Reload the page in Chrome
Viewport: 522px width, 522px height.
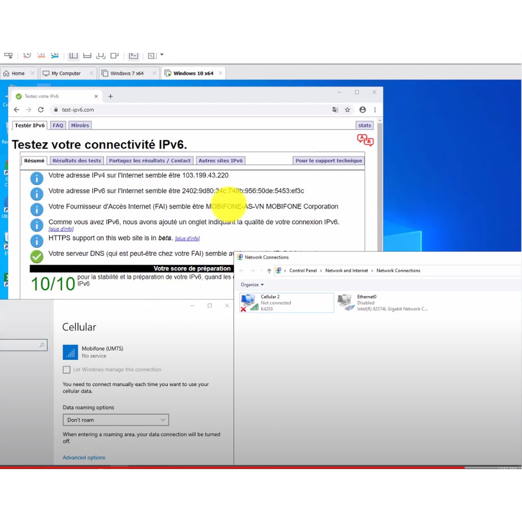point(41,110)
